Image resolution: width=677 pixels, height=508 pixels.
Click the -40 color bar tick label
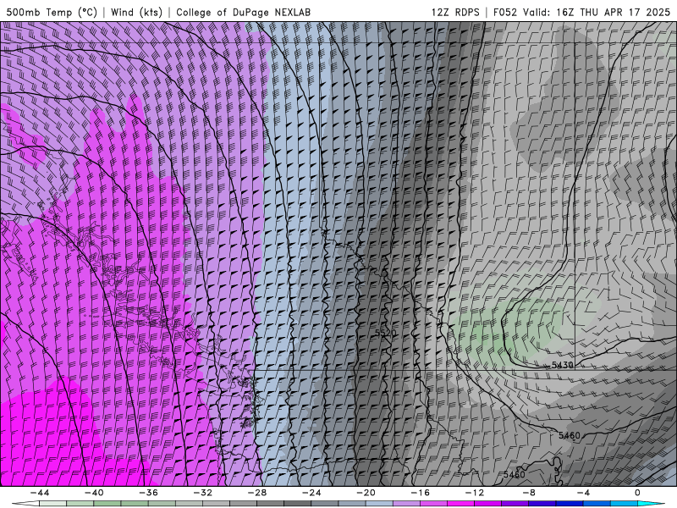click(x=94, y=493)
